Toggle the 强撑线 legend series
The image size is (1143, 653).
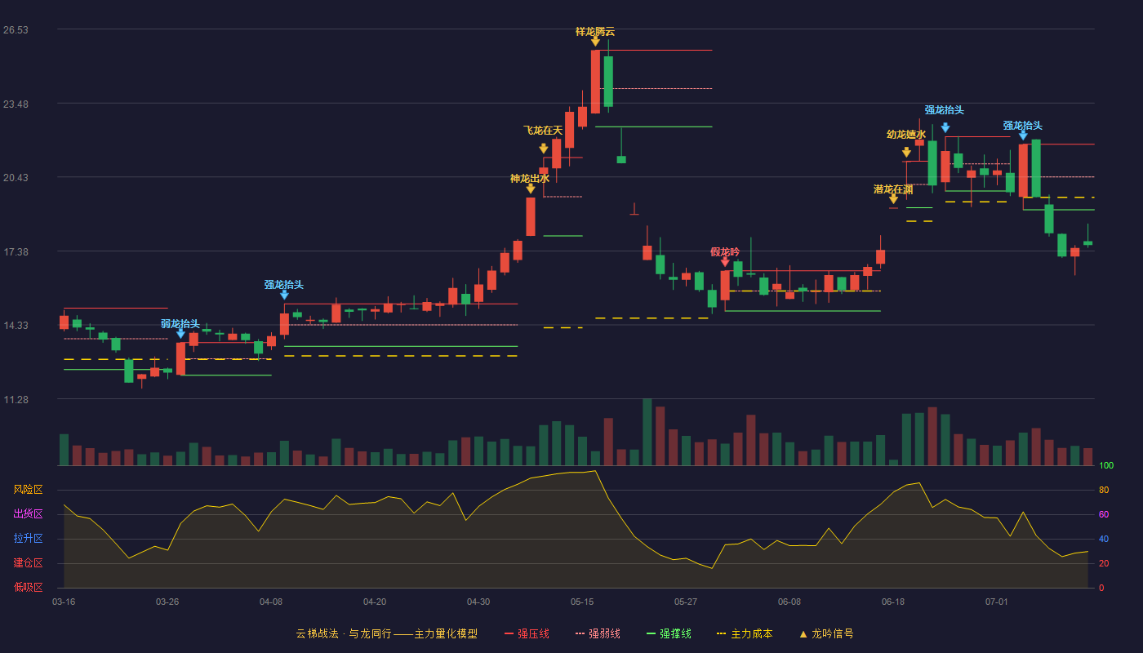point(669,633)
